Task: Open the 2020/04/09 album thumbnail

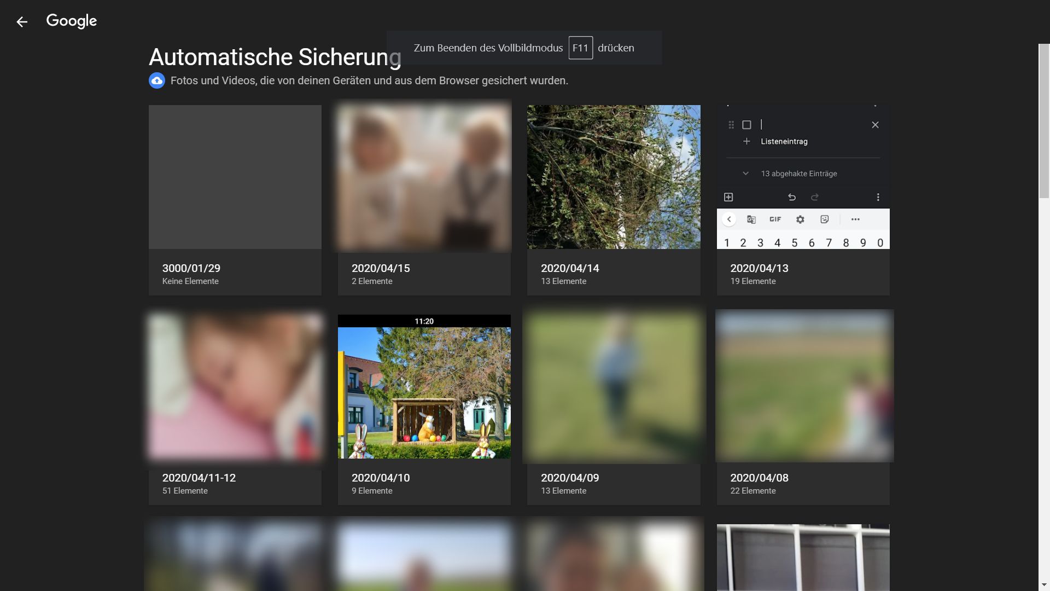Action: 614,386
